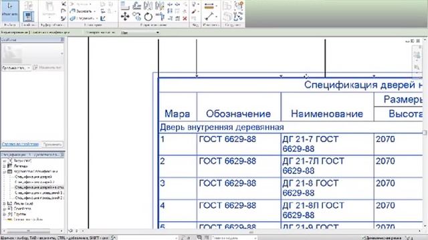Viewport: 428px width, 240px height.
Task: Collapse the Schedules tree node
Action: tap(5, 172)
